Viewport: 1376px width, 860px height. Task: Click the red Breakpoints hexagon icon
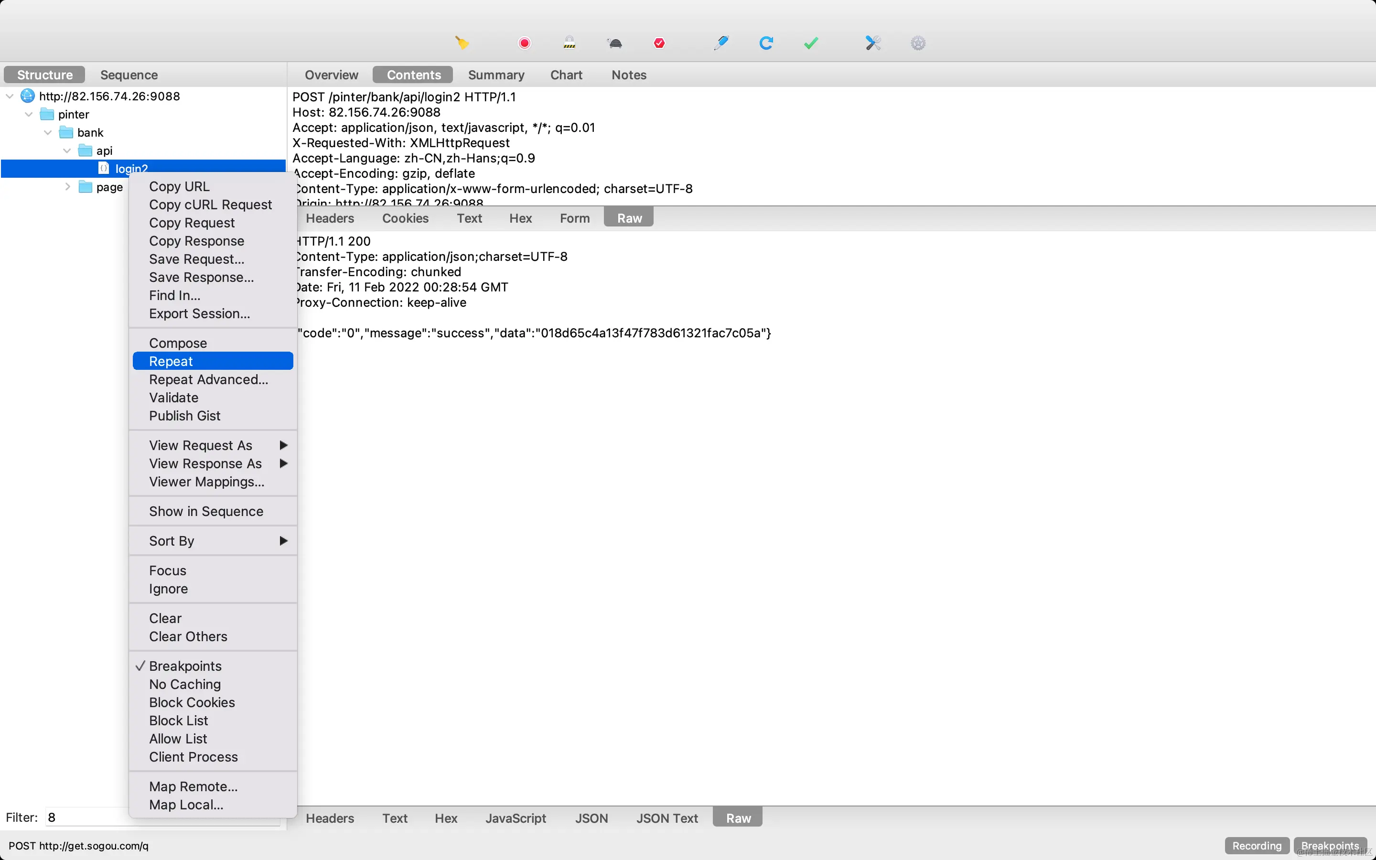[659, 43]
